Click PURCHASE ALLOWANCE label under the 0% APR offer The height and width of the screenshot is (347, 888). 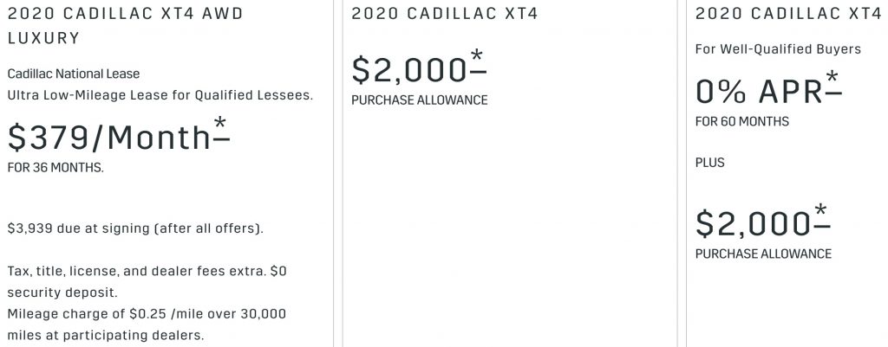(763, 254)
